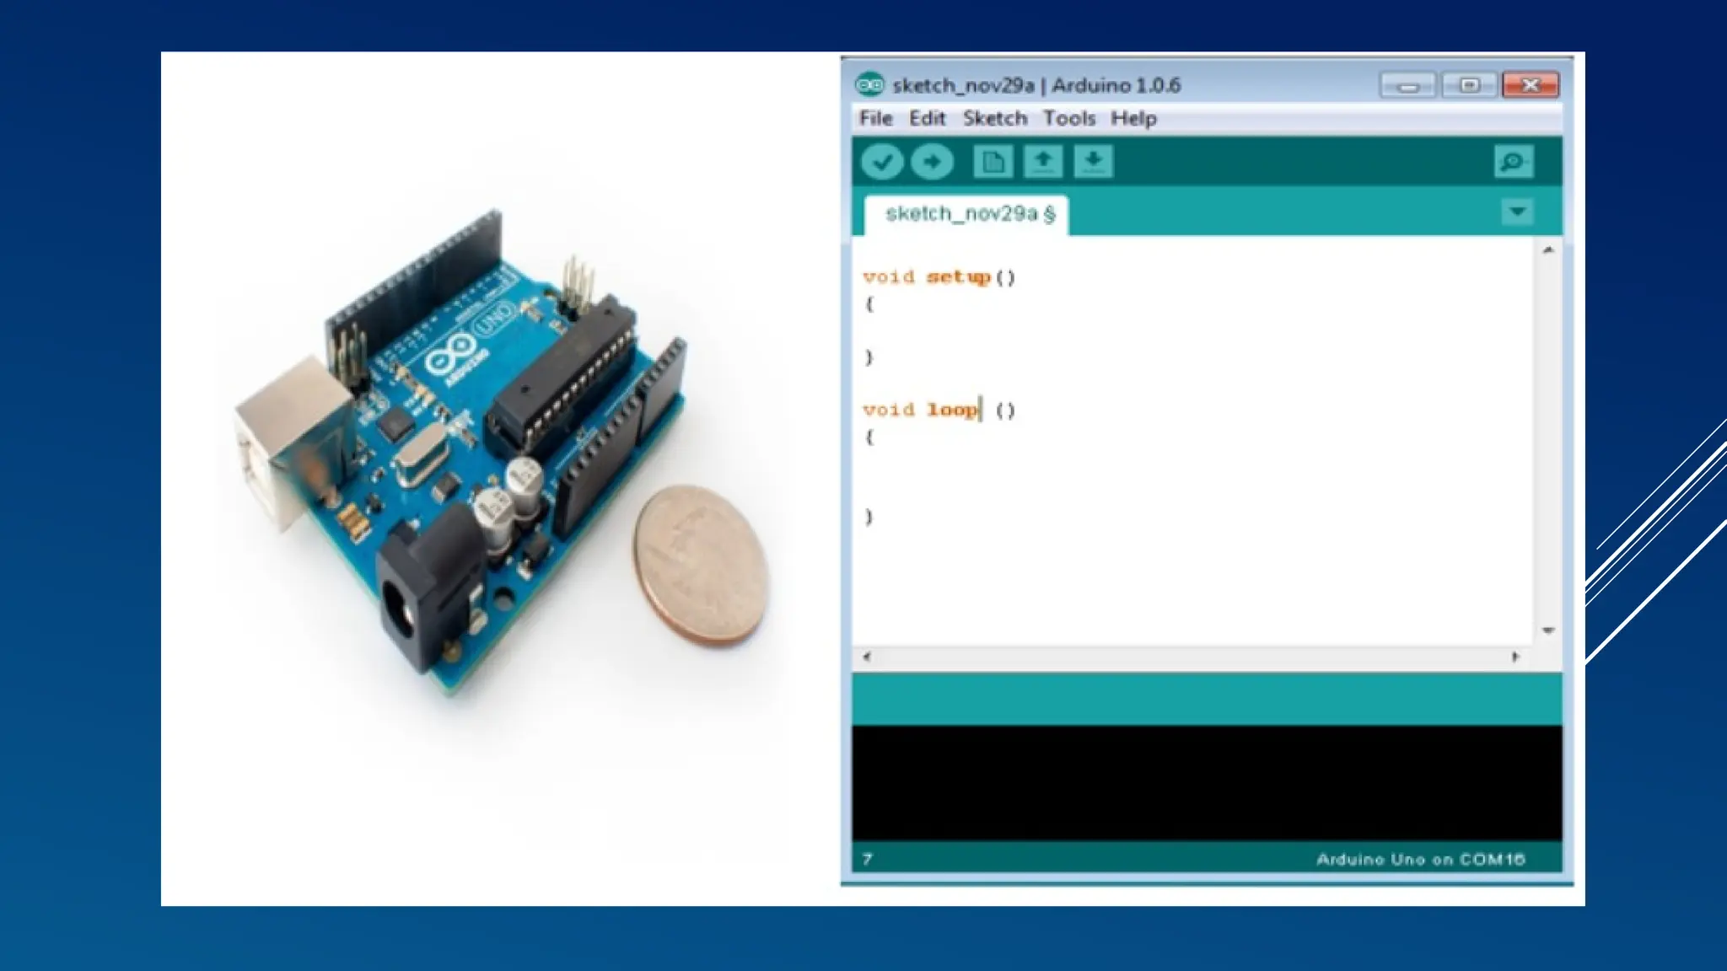The height and width of the screenshot is (971, 1727).
Task: Expand the tab options dropdown arrow
Action: click(x=1517, y=212)
